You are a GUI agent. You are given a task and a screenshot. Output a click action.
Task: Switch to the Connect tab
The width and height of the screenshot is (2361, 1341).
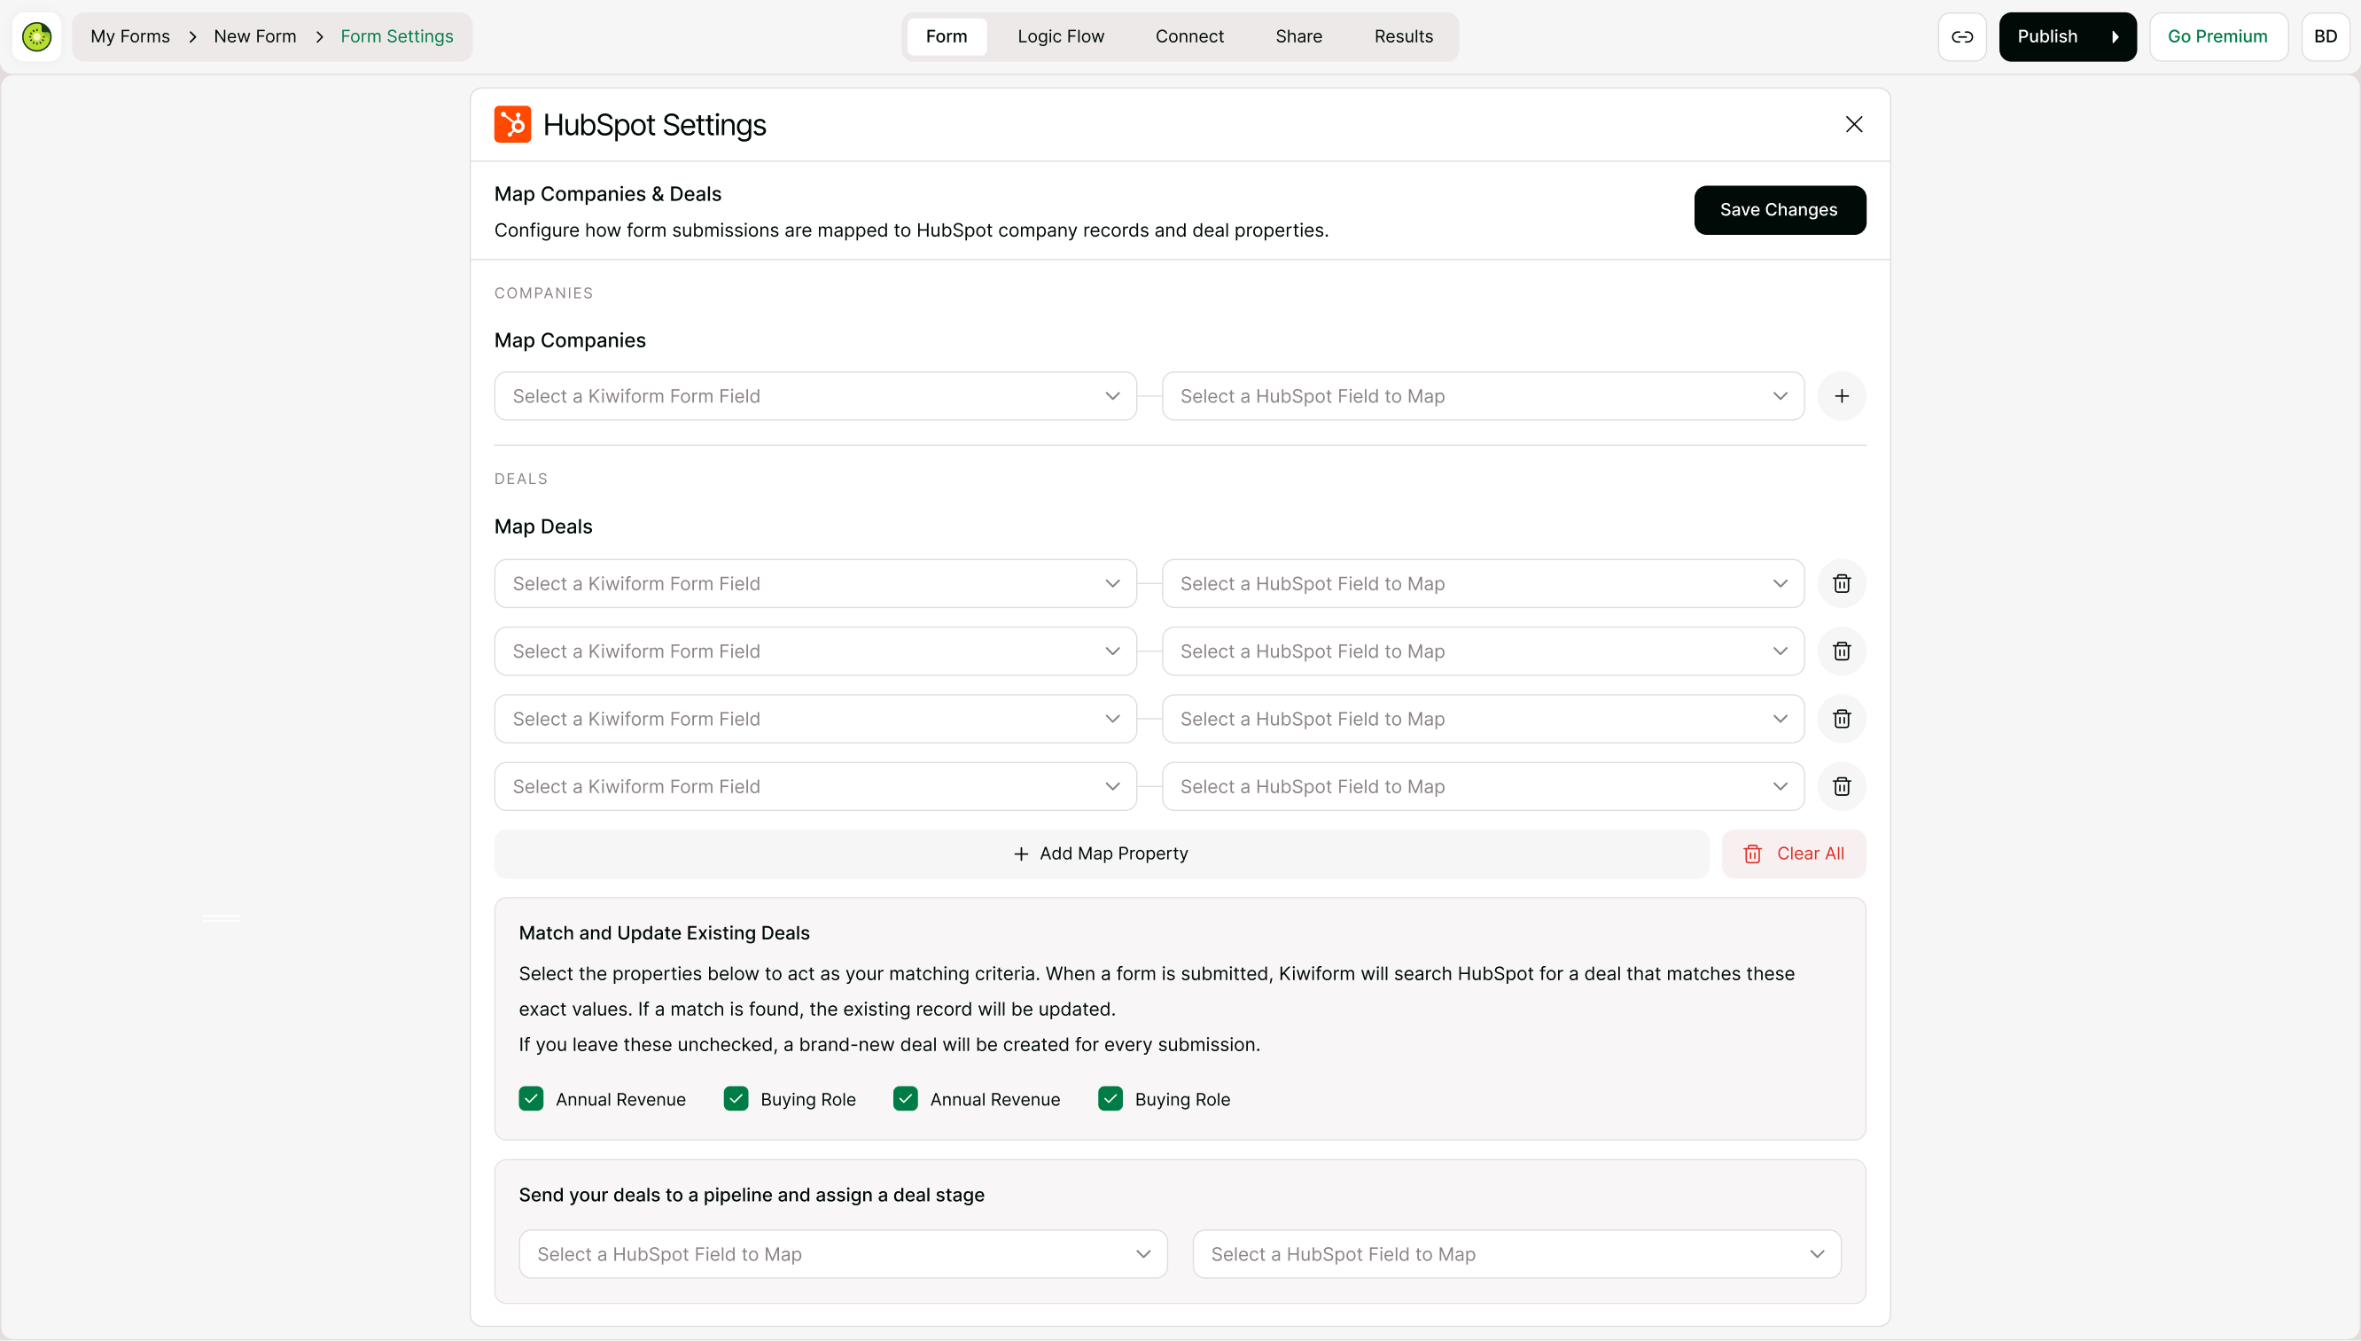(1189, 37)
